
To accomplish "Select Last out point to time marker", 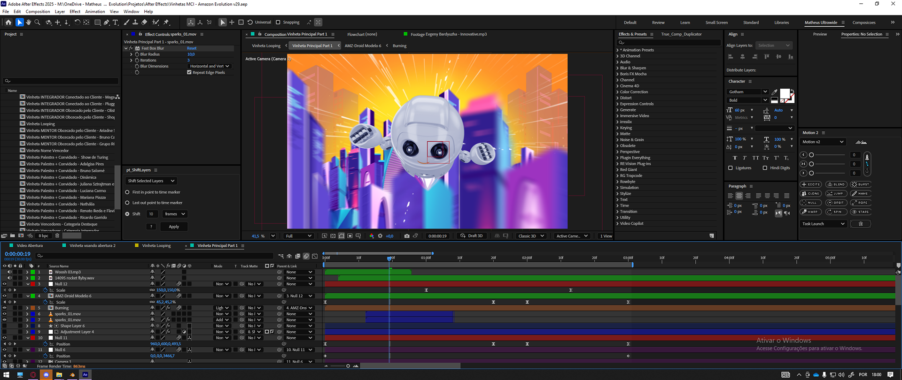I will point(127,203).
